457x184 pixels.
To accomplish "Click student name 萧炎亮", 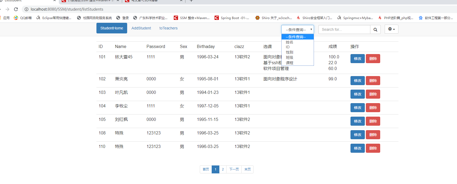I will click(x=121, y=79).
